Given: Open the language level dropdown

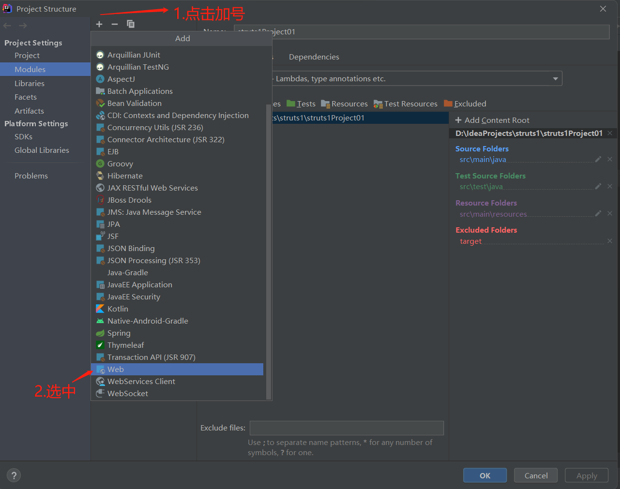Looking at the screenshot, I should (555, 79).
